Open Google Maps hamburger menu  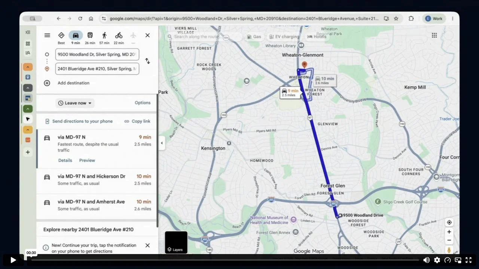(x=47, y=35)
